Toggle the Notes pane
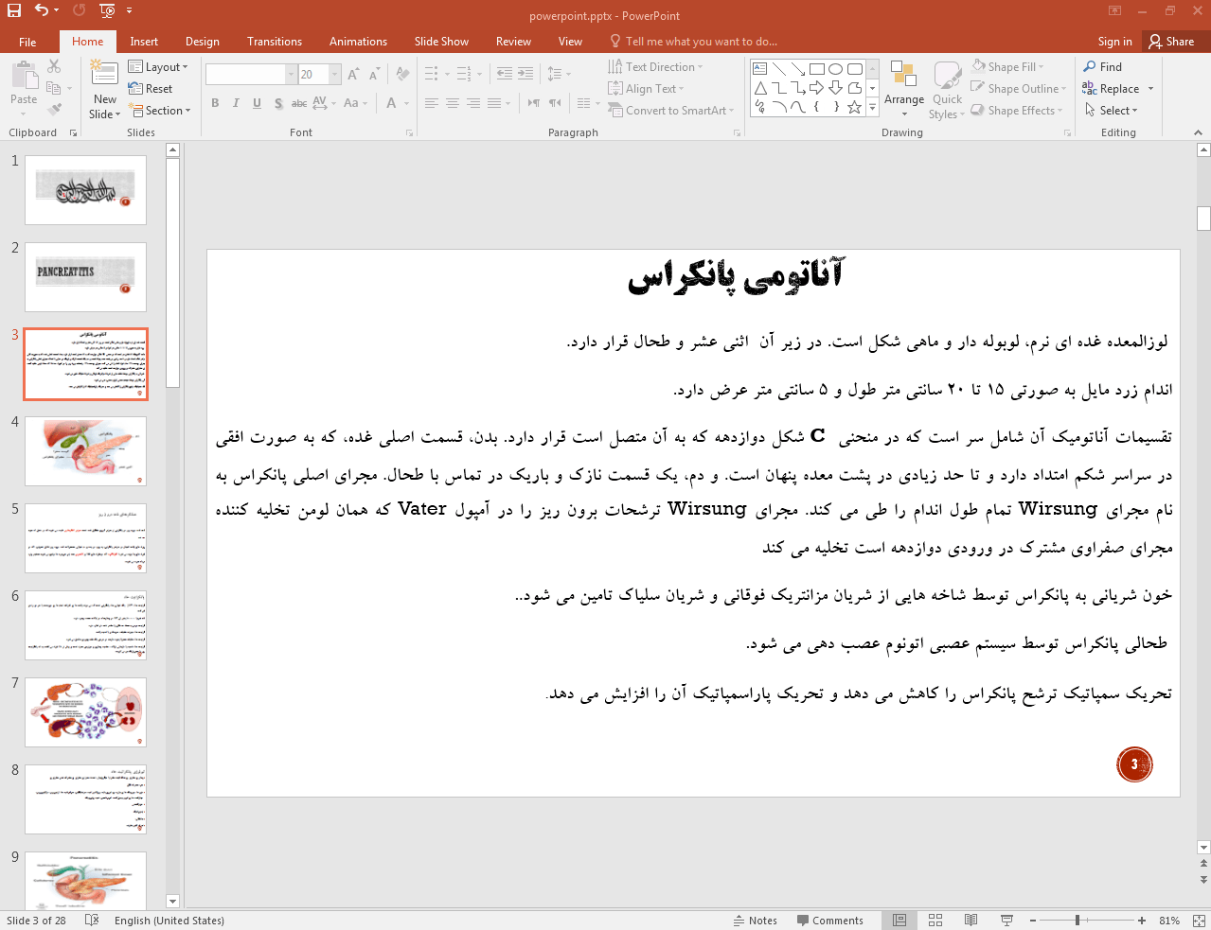 (x=755, y=921)
